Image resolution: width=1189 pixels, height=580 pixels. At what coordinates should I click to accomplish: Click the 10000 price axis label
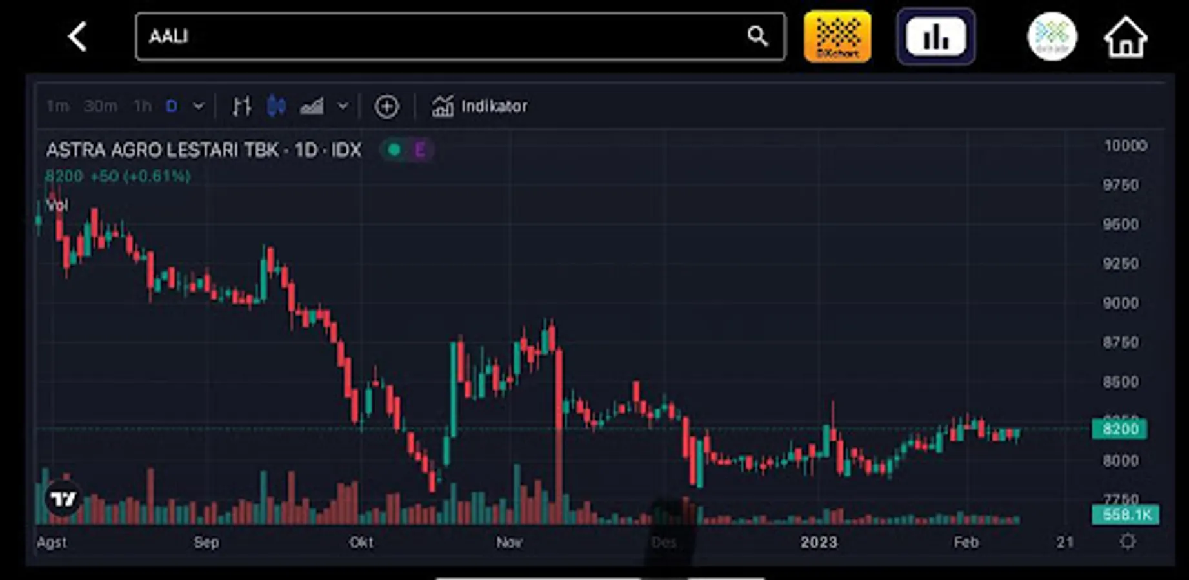tap(1125, 146)
